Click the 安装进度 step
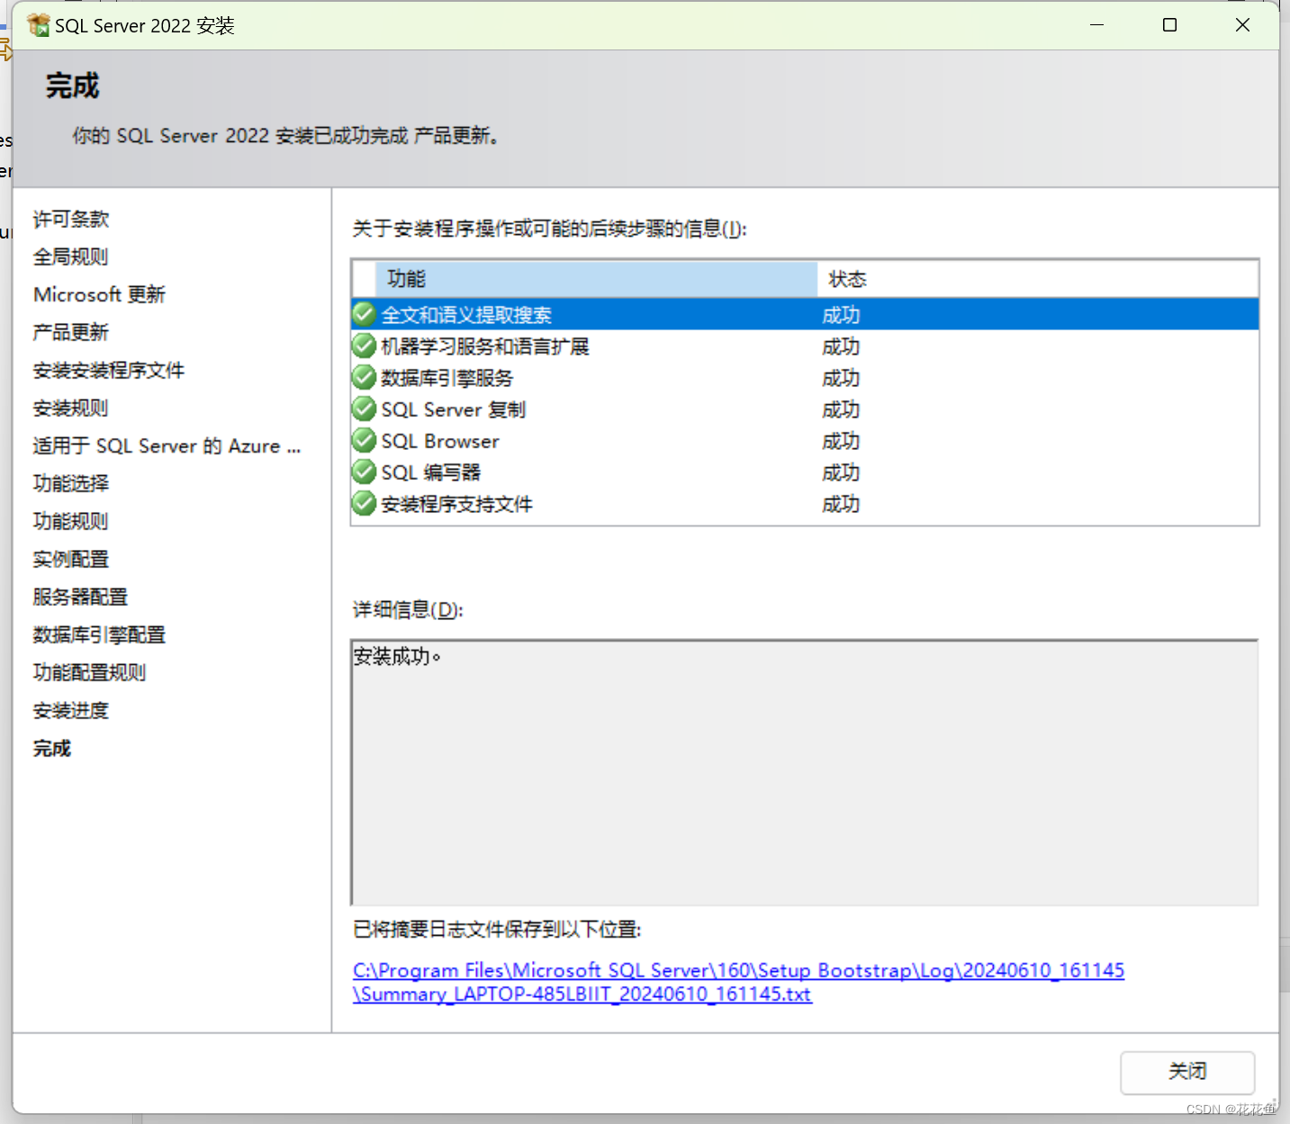1290x1124 pixels. [x=71, y=710]
